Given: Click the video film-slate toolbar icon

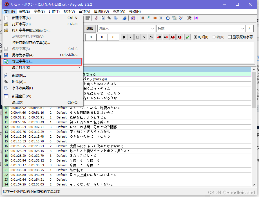Looking at the screenshot, I should click(x=87, y=18).
